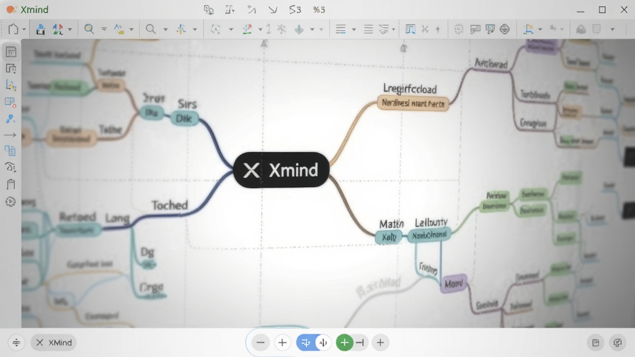Click the rightmost gray plus button in the bottom bar
Viewport: 635px width, 357px height.
380,343
